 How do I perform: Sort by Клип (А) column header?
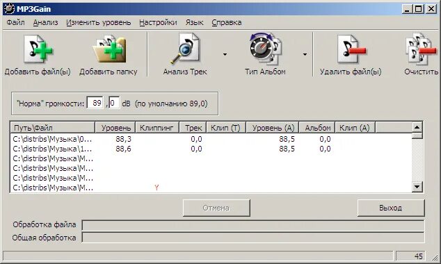coord(355,128)
